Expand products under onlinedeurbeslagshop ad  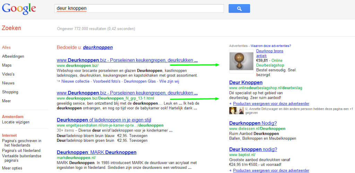tap(271, 104)
